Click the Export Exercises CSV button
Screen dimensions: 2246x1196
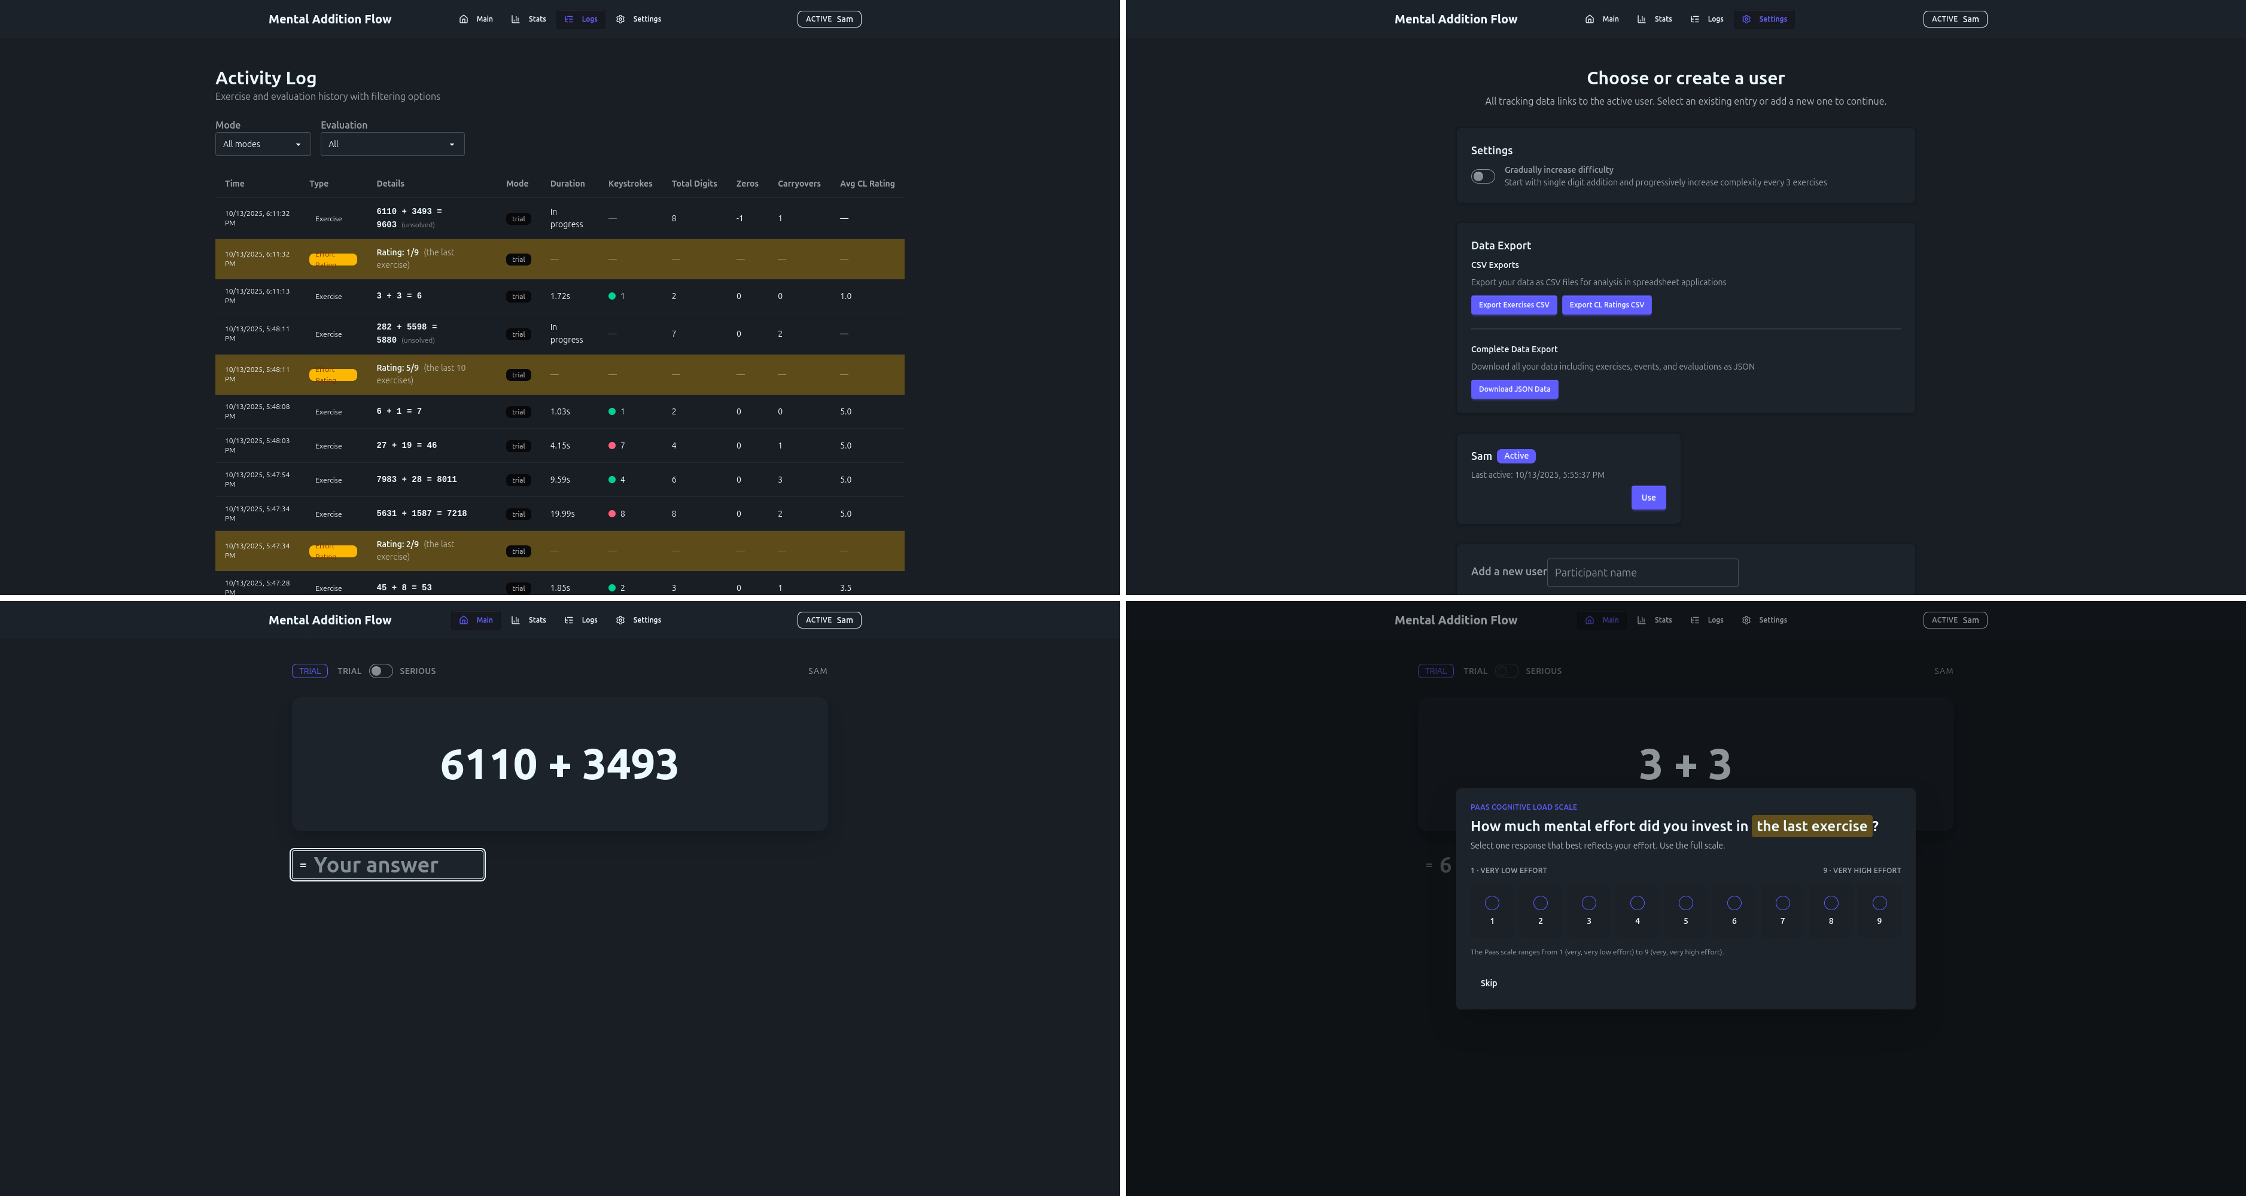(x=1514, y=305)
